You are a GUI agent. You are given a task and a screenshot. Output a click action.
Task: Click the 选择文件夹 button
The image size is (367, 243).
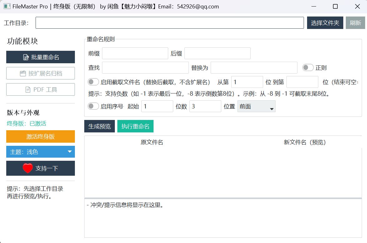(325, 22)
